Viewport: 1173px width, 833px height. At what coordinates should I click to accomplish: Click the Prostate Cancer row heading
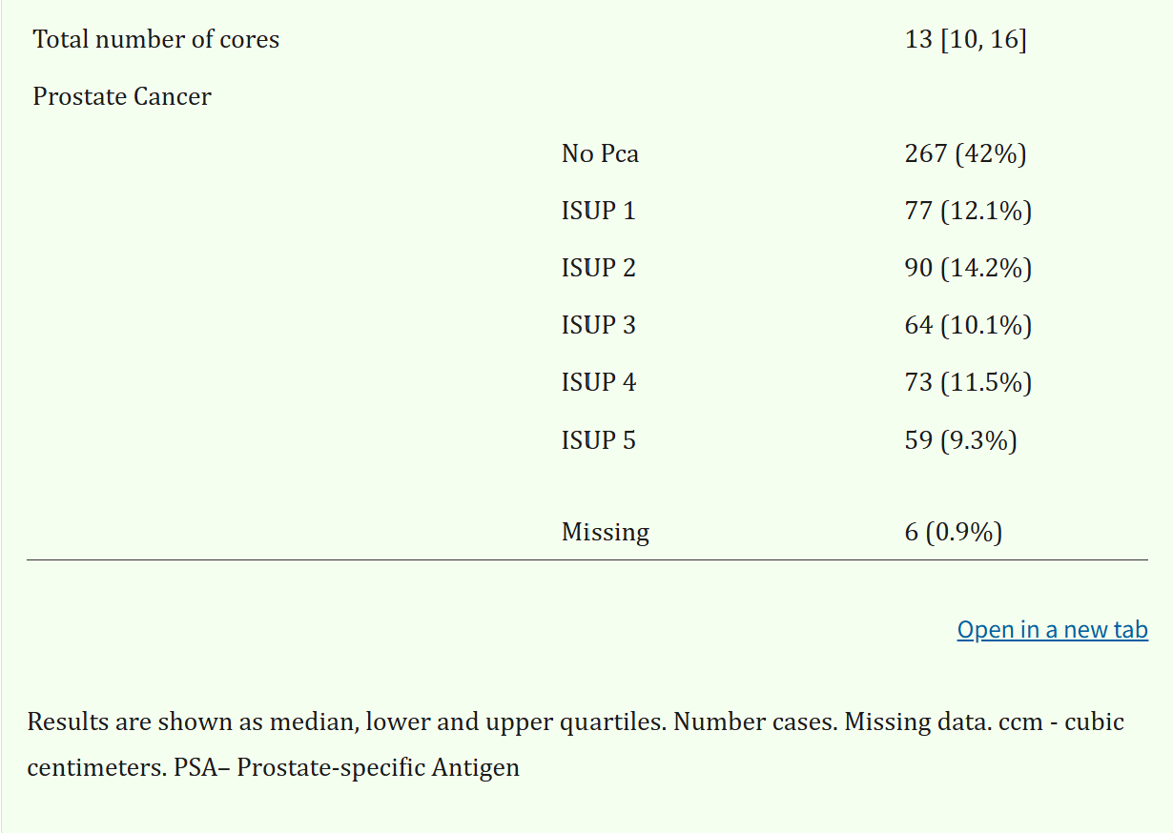point(122,97)
